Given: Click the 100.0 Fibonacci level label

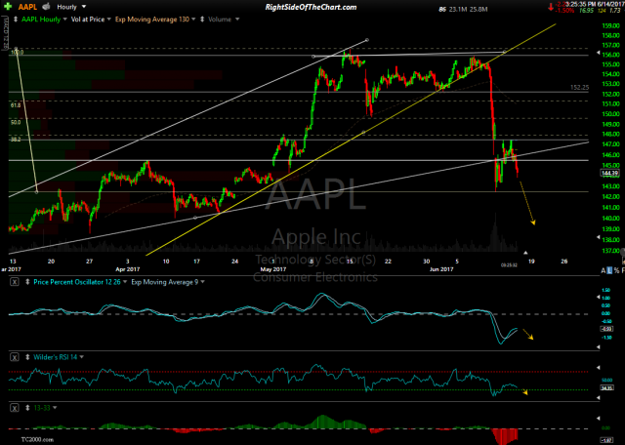Looking at the screenshot, I should pos(17,52).
